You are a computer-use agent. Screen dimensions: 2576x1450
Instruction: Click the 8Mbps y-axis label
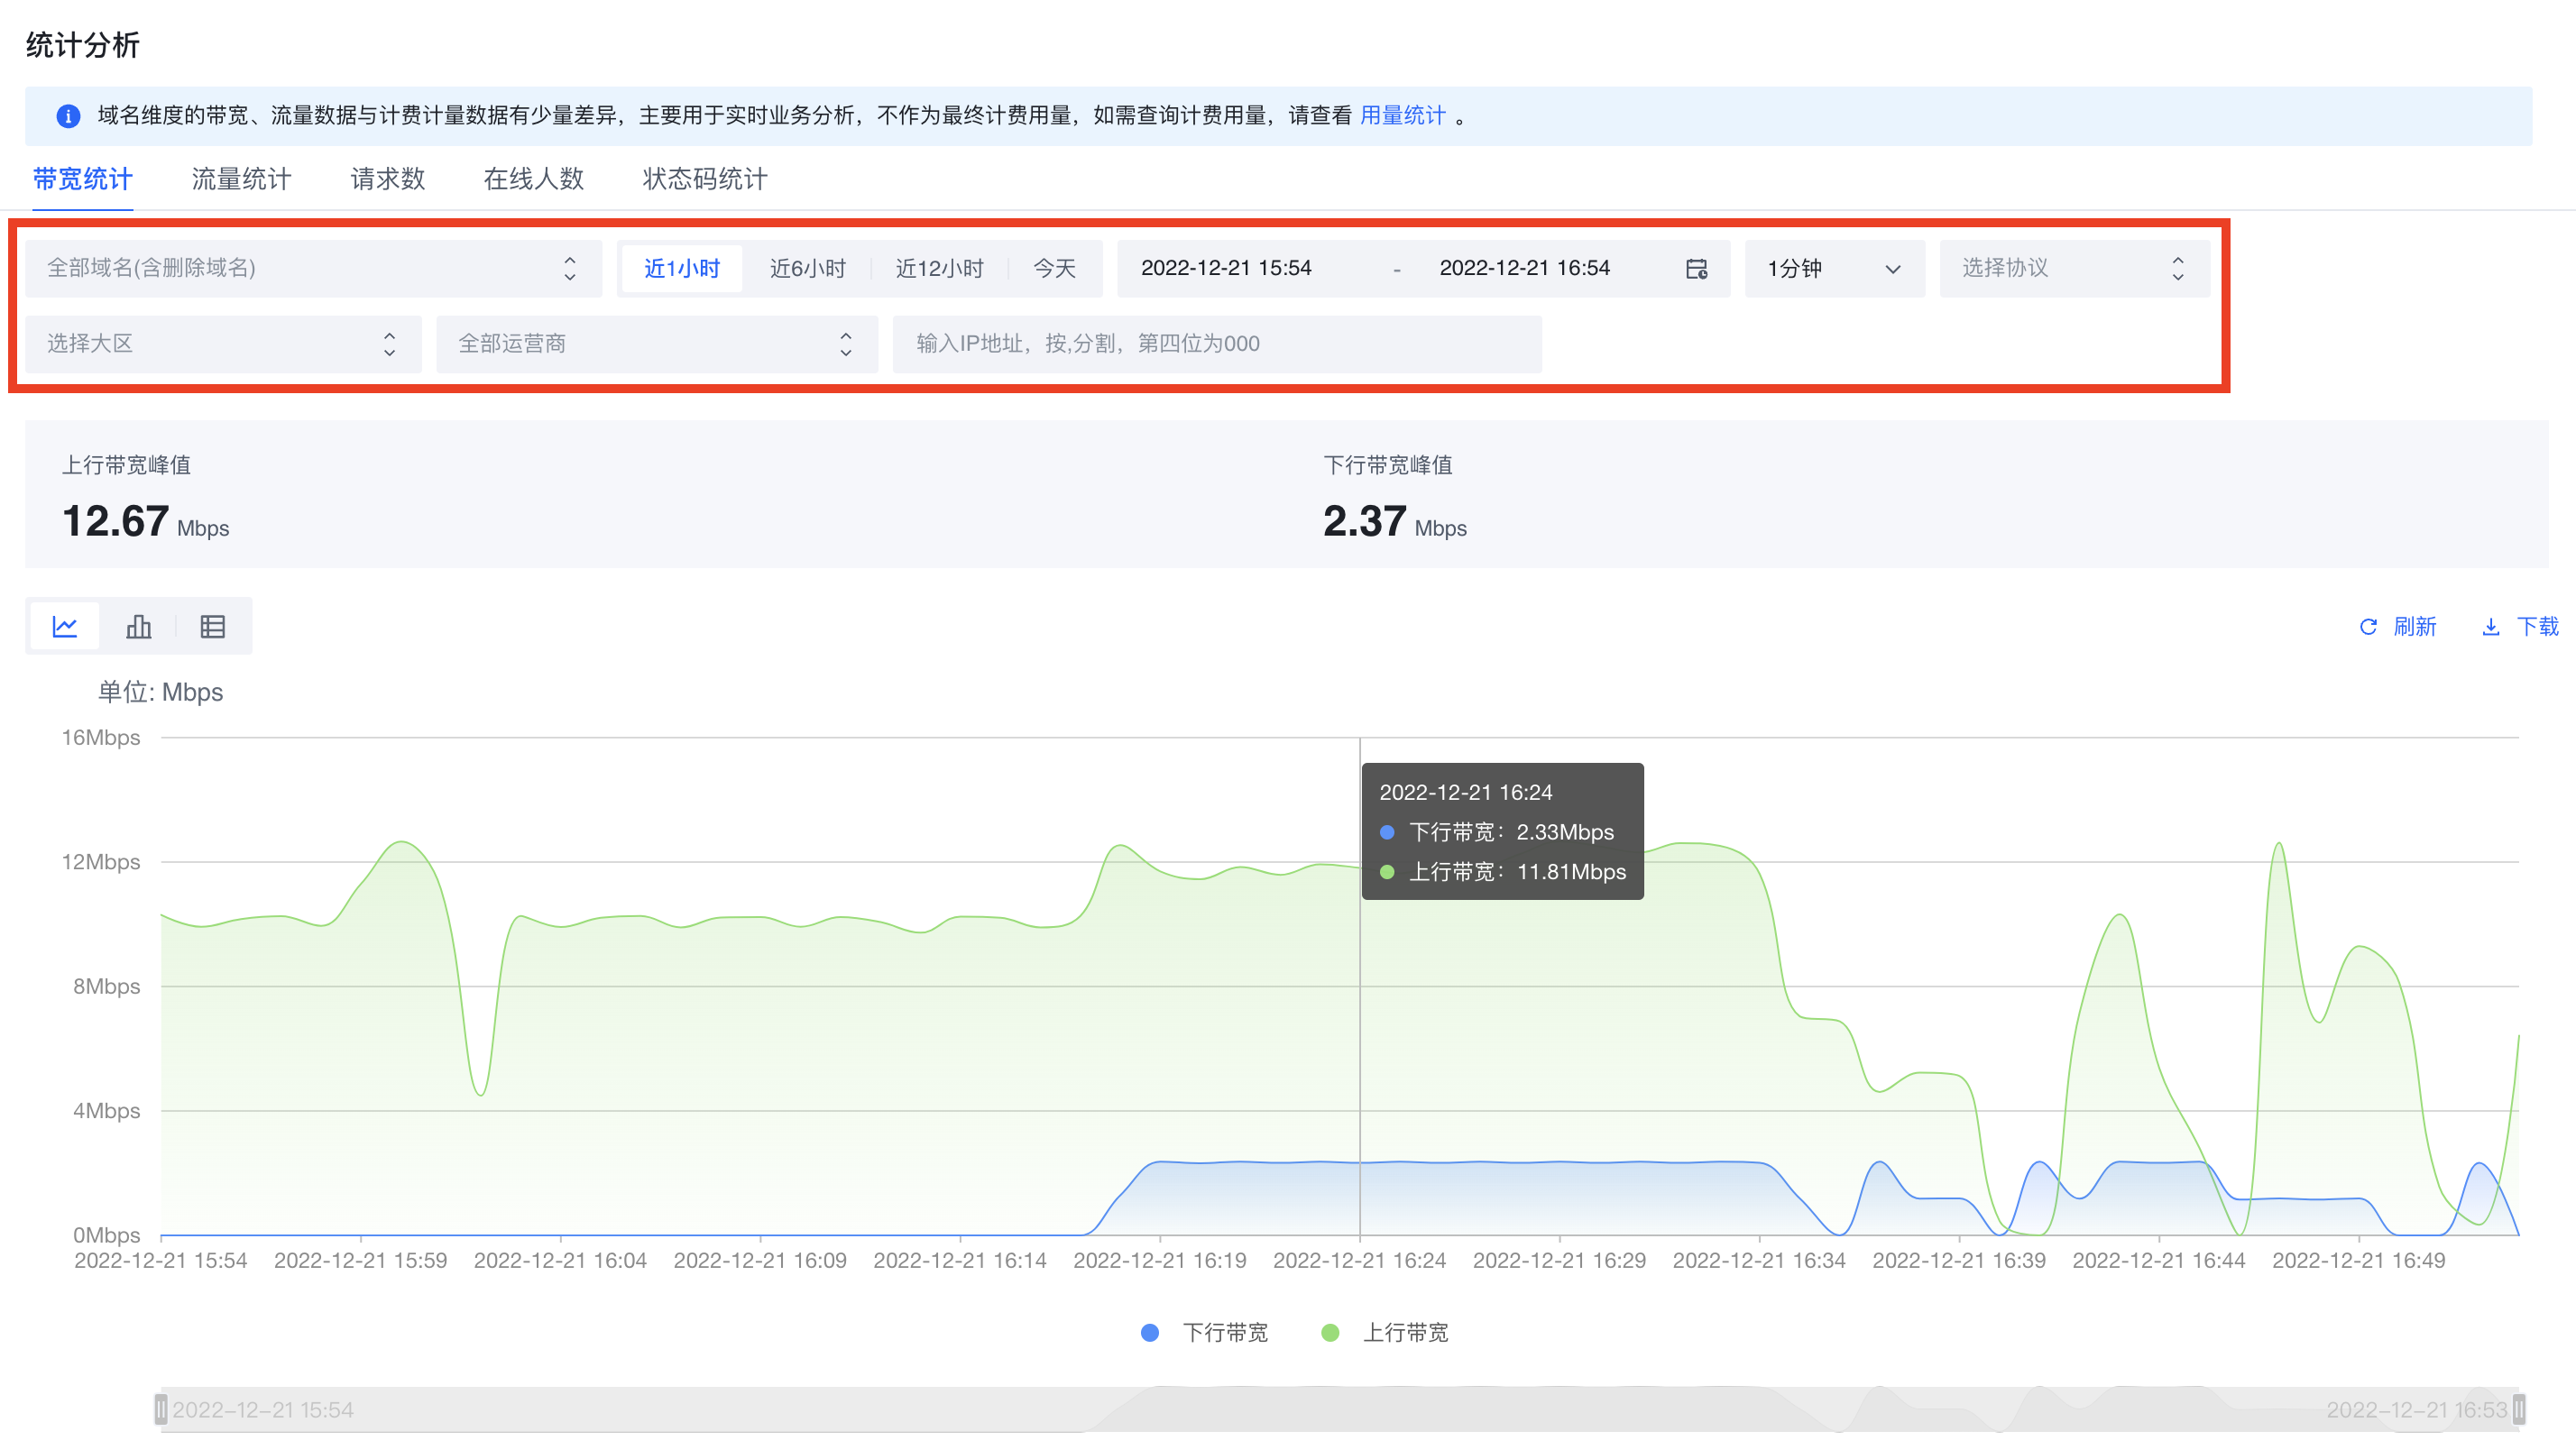click(107, 987)
